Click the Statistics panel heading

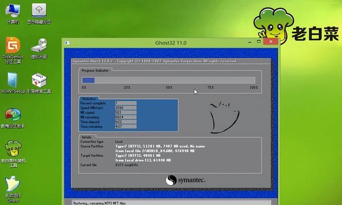(89, 98)
